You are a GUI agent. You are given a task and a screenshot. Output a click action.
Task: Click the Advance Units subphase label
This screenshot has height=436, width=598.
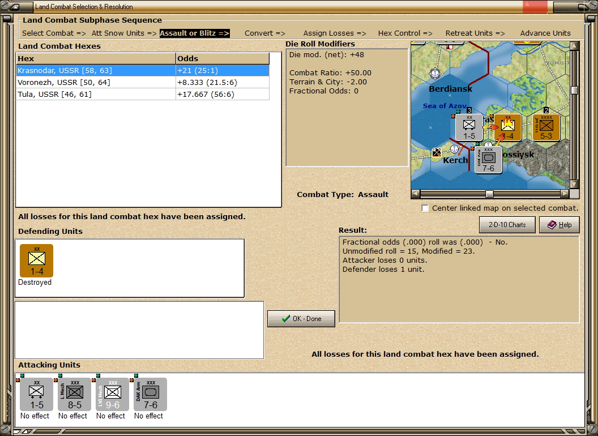click(545, 33)
